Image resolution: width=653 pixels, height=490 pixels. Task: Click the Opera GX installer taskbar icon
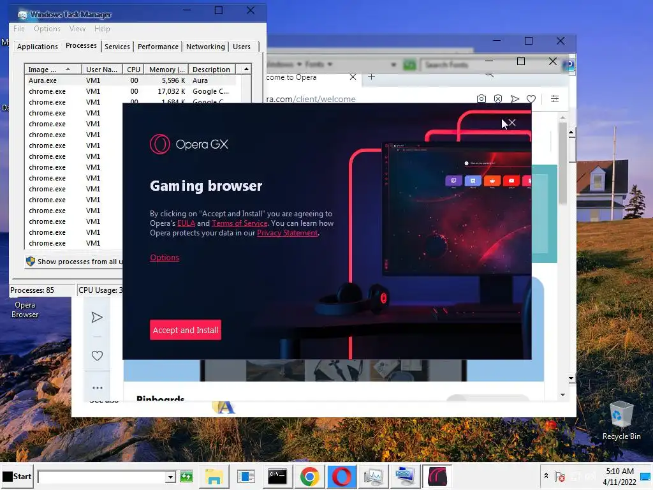click(437, 477)
